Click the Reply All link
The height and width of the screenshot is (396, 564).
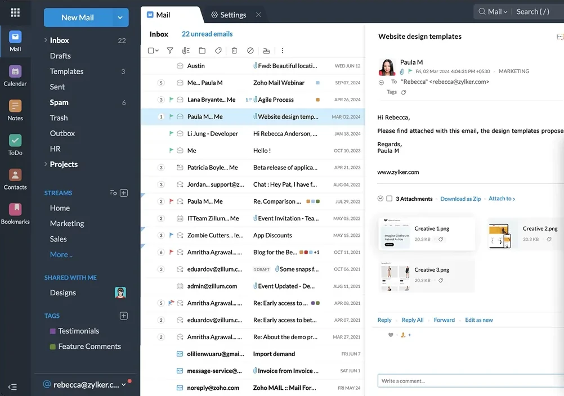click(413, 320)
